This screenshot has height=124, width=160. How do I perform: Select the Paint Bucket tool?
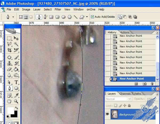click(16, 69)
